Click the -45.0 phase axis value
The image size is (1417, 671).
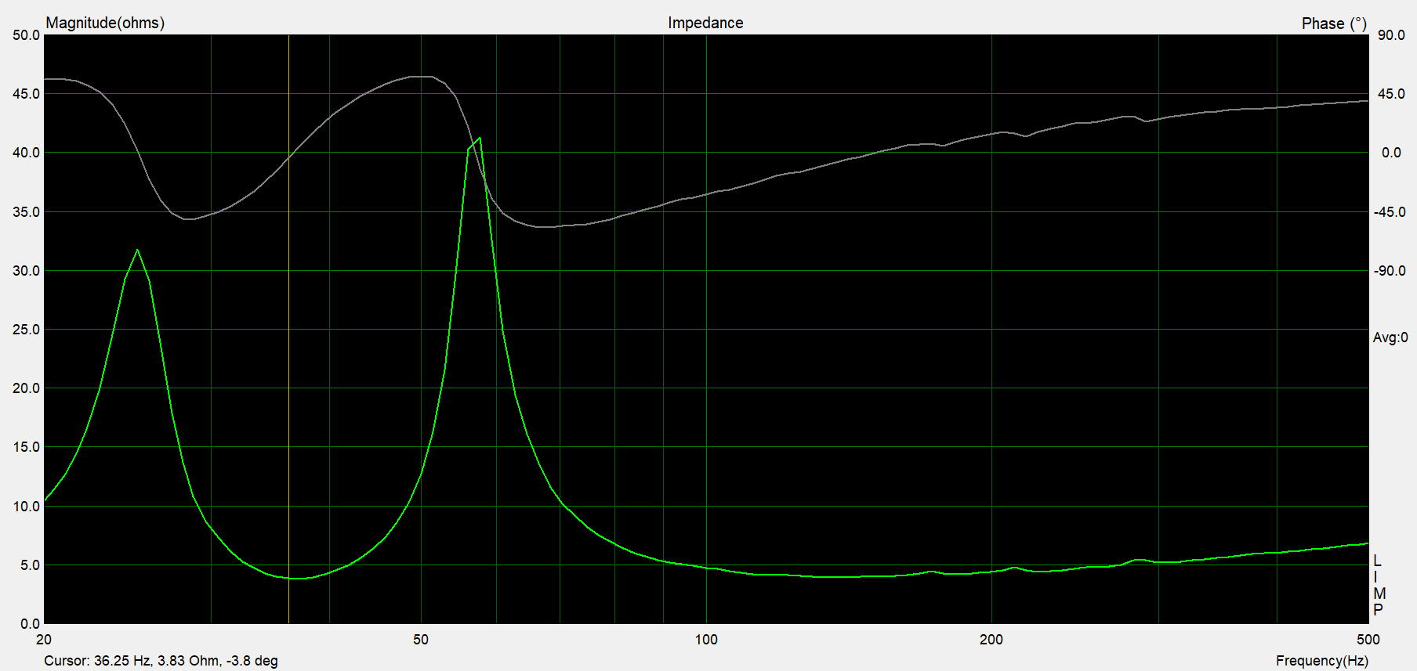1389,212
